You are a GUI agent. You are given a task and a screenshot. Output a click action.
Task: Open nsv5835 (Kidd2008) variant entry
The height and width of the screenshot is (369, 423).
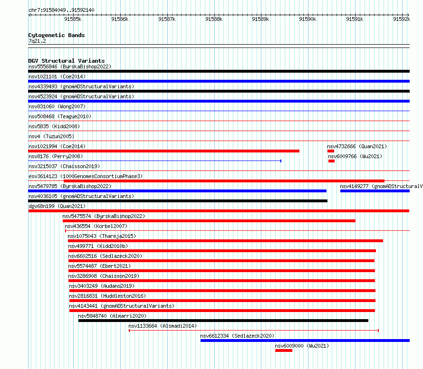pyautogui.click(x=54, y=126)
